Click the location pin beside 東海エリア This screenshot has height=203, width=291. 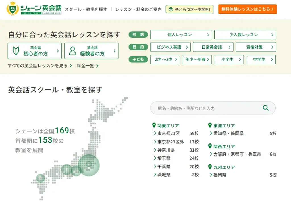point(210,125)
